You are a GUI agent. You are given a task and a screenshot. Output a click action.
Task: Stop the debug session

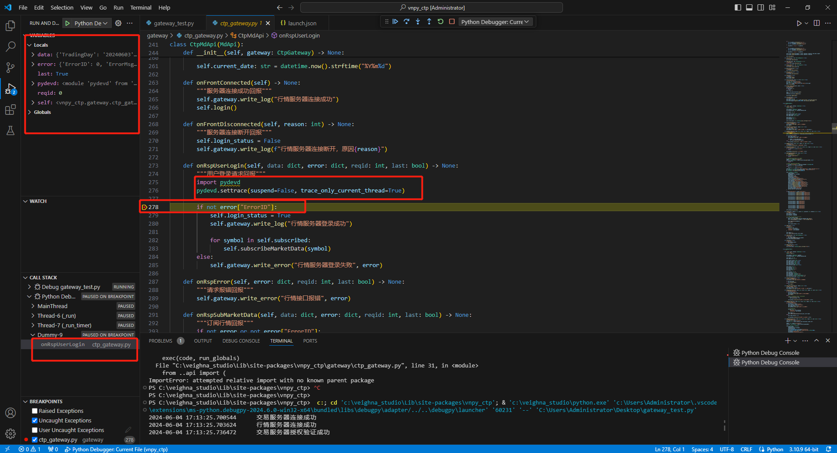click(452, 22)
